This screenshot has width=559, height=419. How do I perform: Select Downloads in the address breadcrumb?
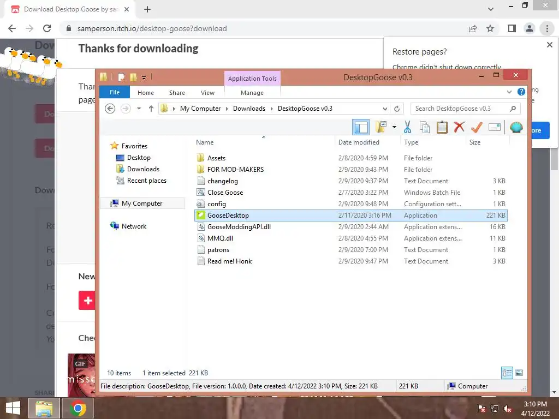(x=249, y=109)
